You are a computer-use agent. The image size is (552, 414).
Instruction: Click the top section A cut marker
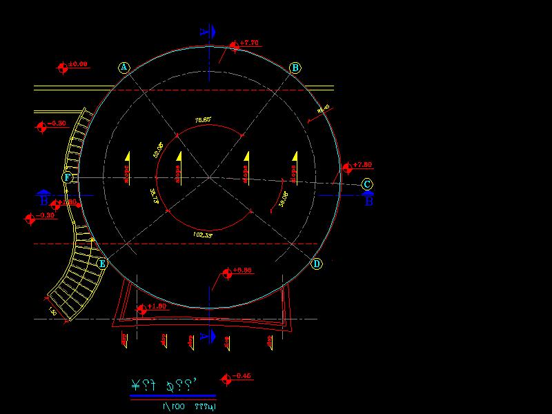(208, 31)
